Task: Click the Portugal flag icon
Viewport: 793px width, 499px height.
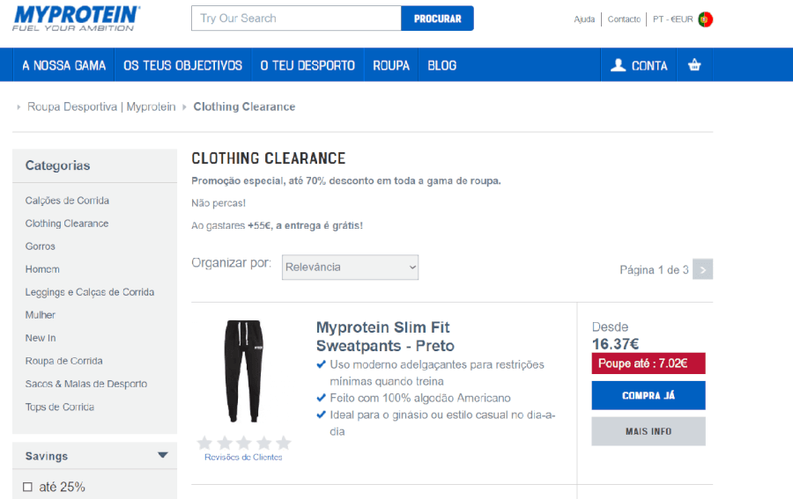Action: coord(705,19)
